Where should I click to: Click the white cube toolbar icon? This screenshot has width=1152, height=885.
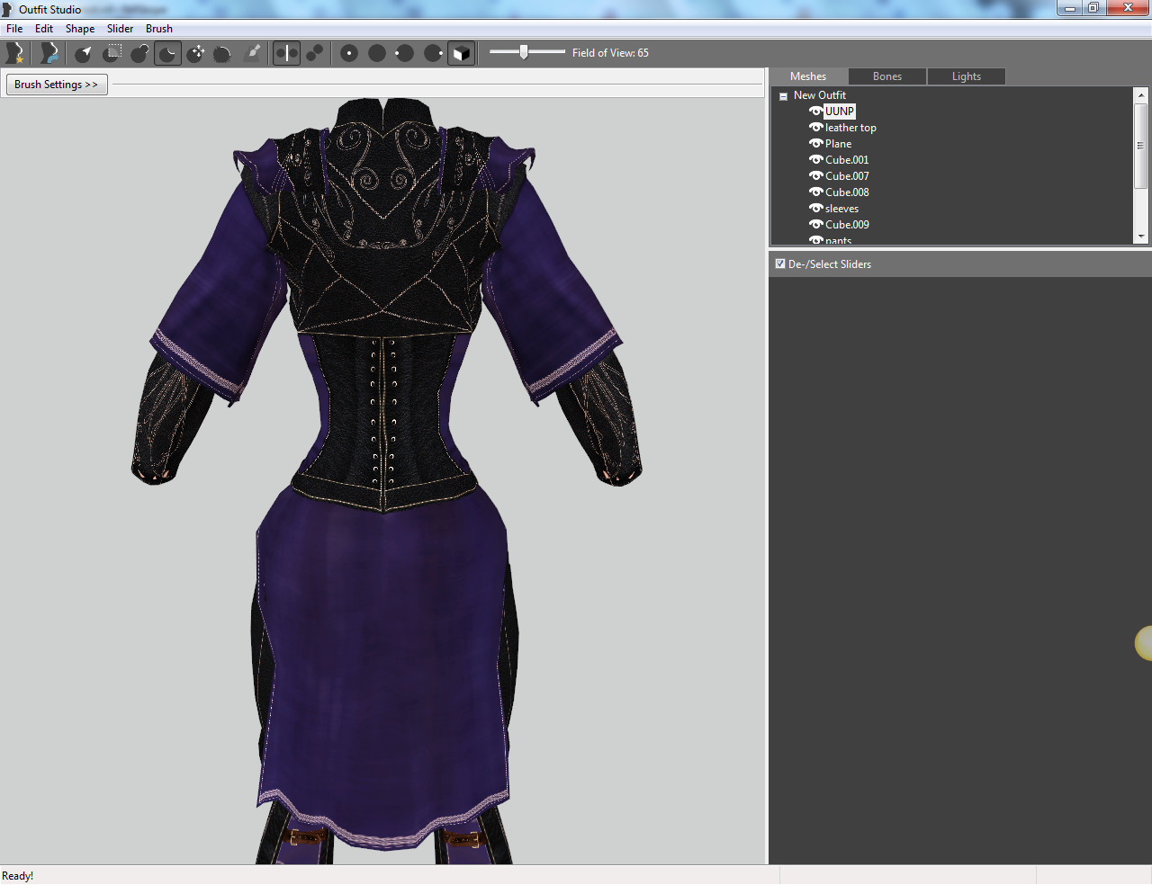(x=461, y=53)
